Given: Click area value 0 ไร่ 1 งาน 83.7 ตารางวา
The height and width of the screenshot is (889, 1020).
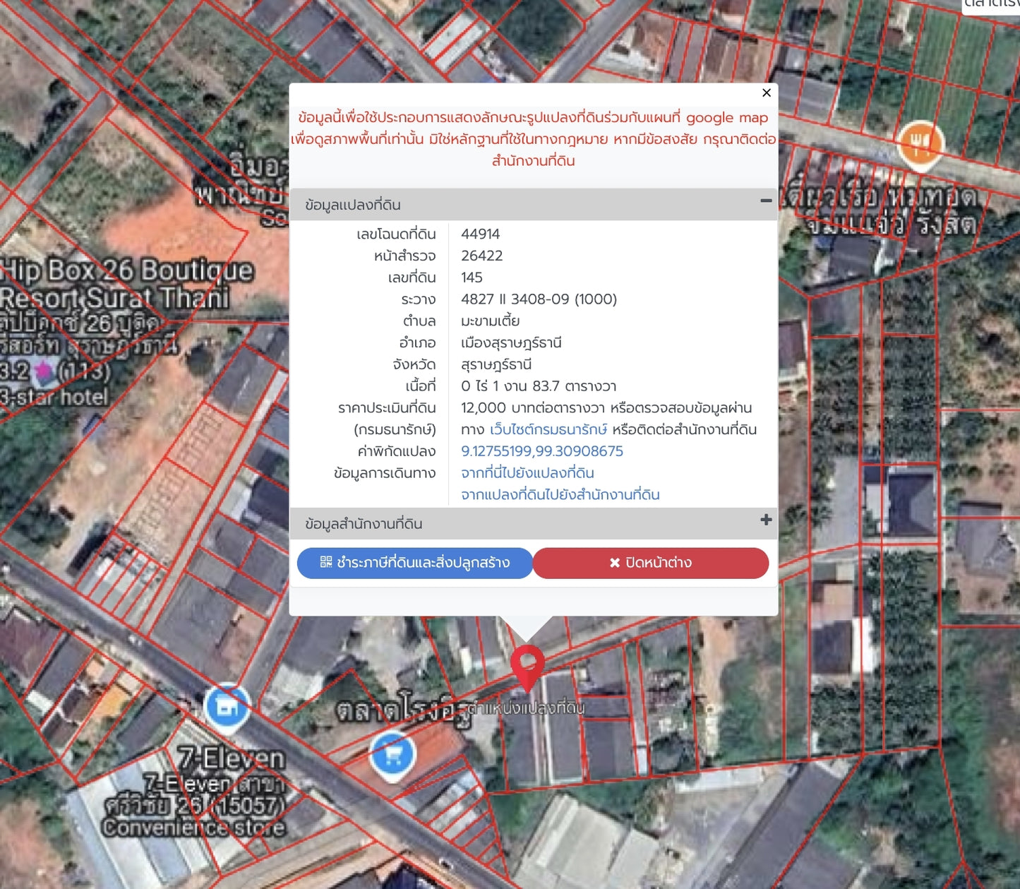Looking at the screenshot, I should click(x=539, y=386).
